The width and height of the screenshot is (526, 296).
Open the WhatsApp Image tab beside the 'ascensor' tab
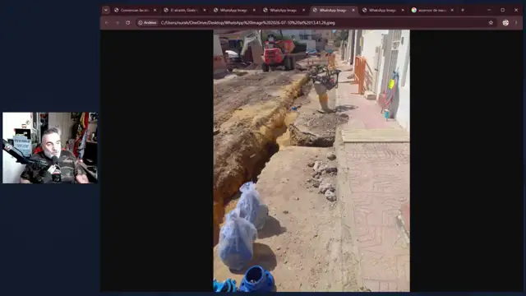383,10
